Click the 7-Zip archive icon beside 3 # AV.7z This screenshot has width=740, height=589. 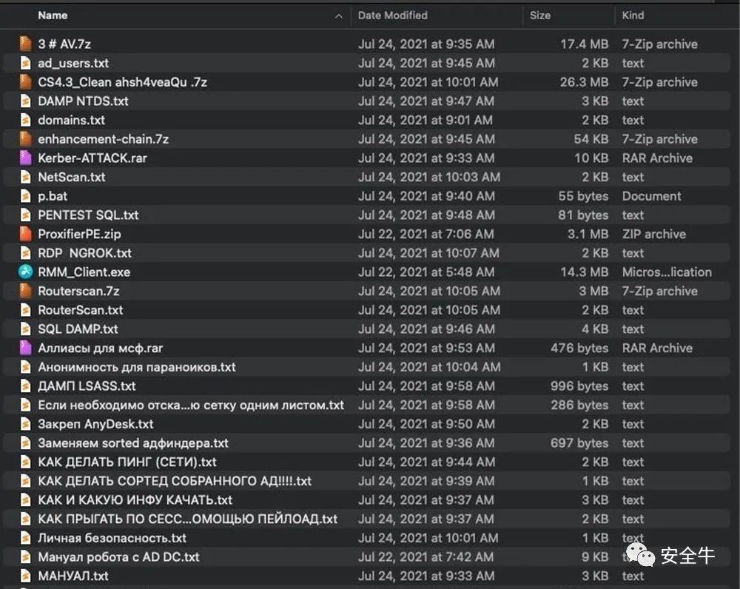(25, 44)
